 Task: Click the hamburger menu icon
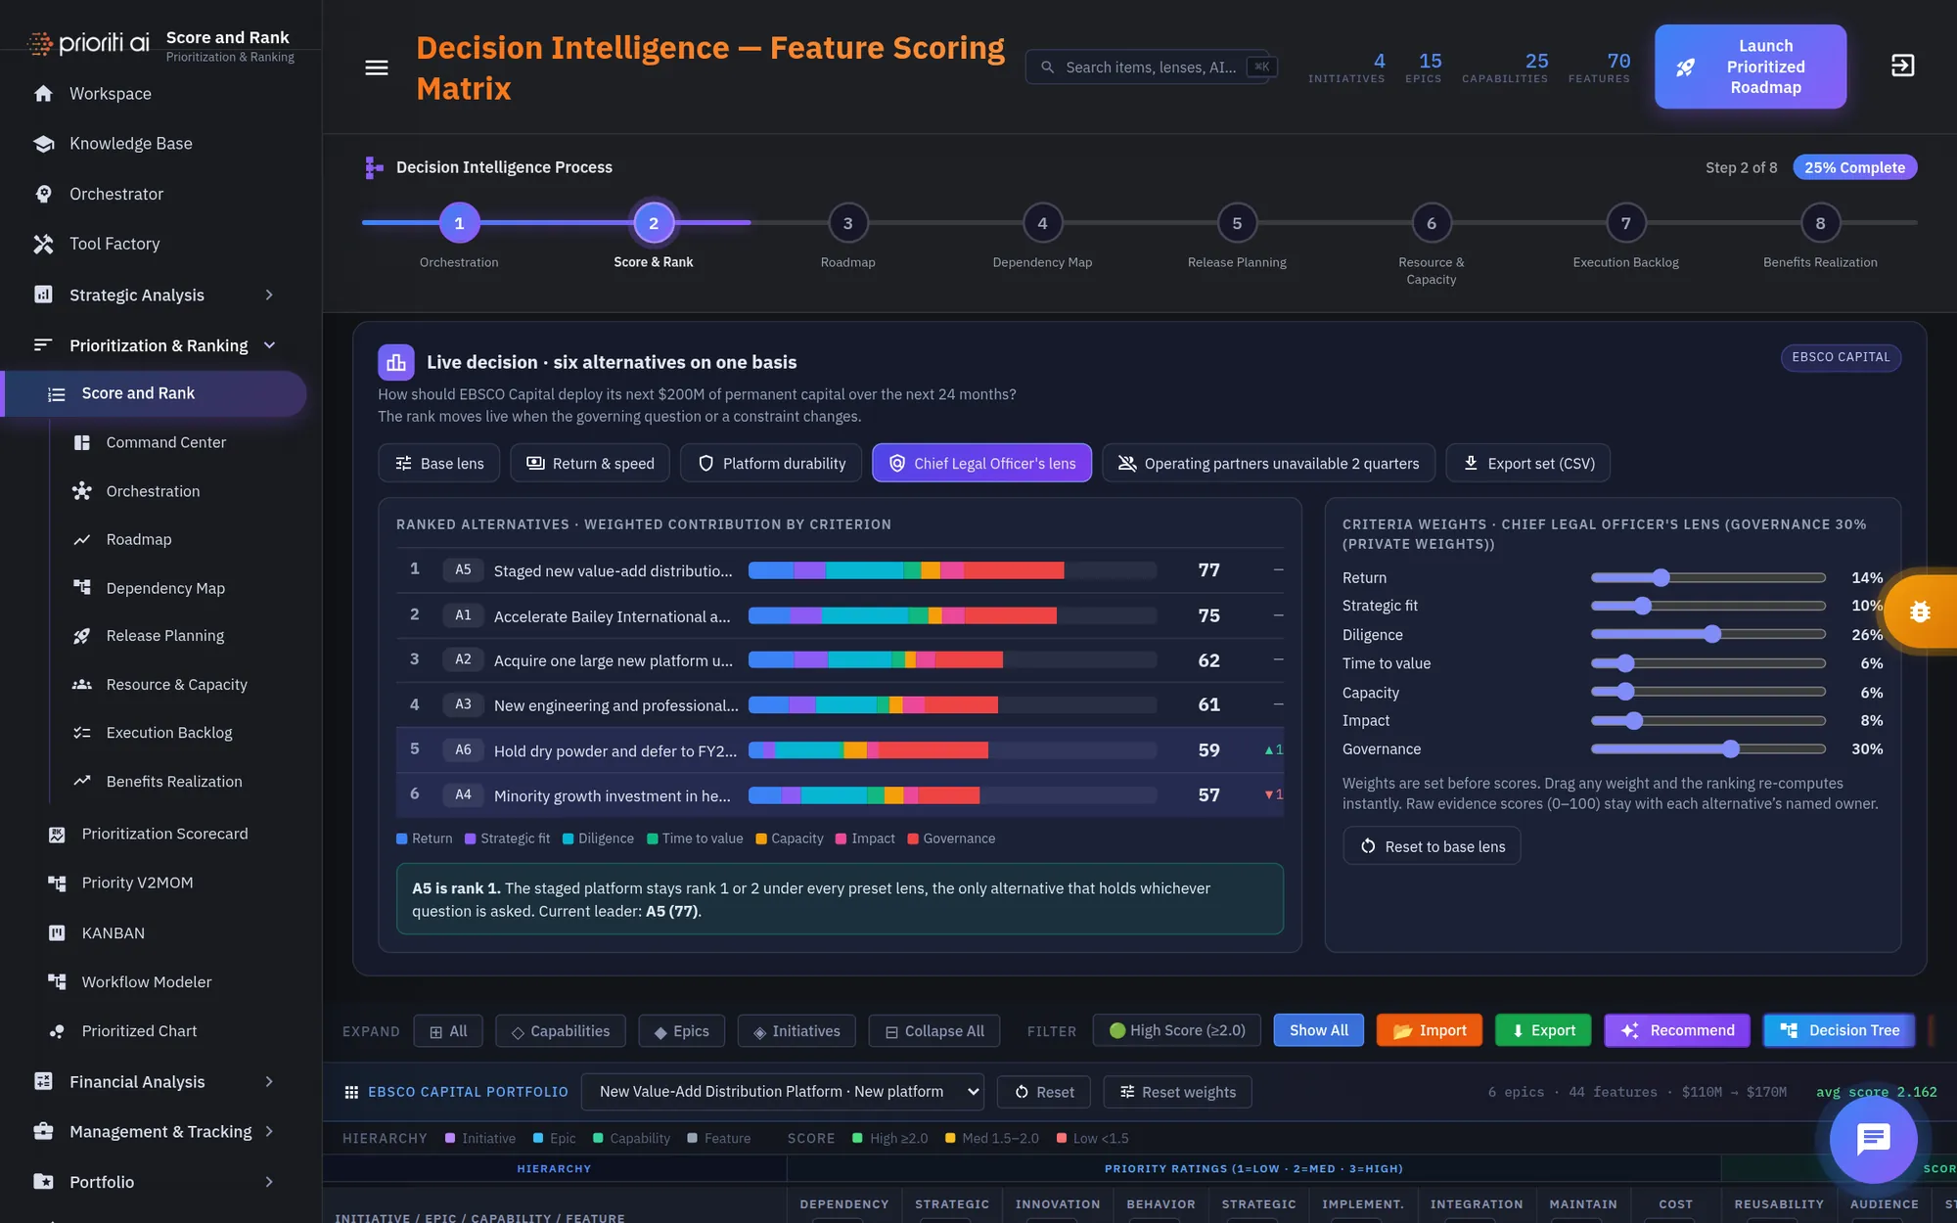(x=377, y=68)
